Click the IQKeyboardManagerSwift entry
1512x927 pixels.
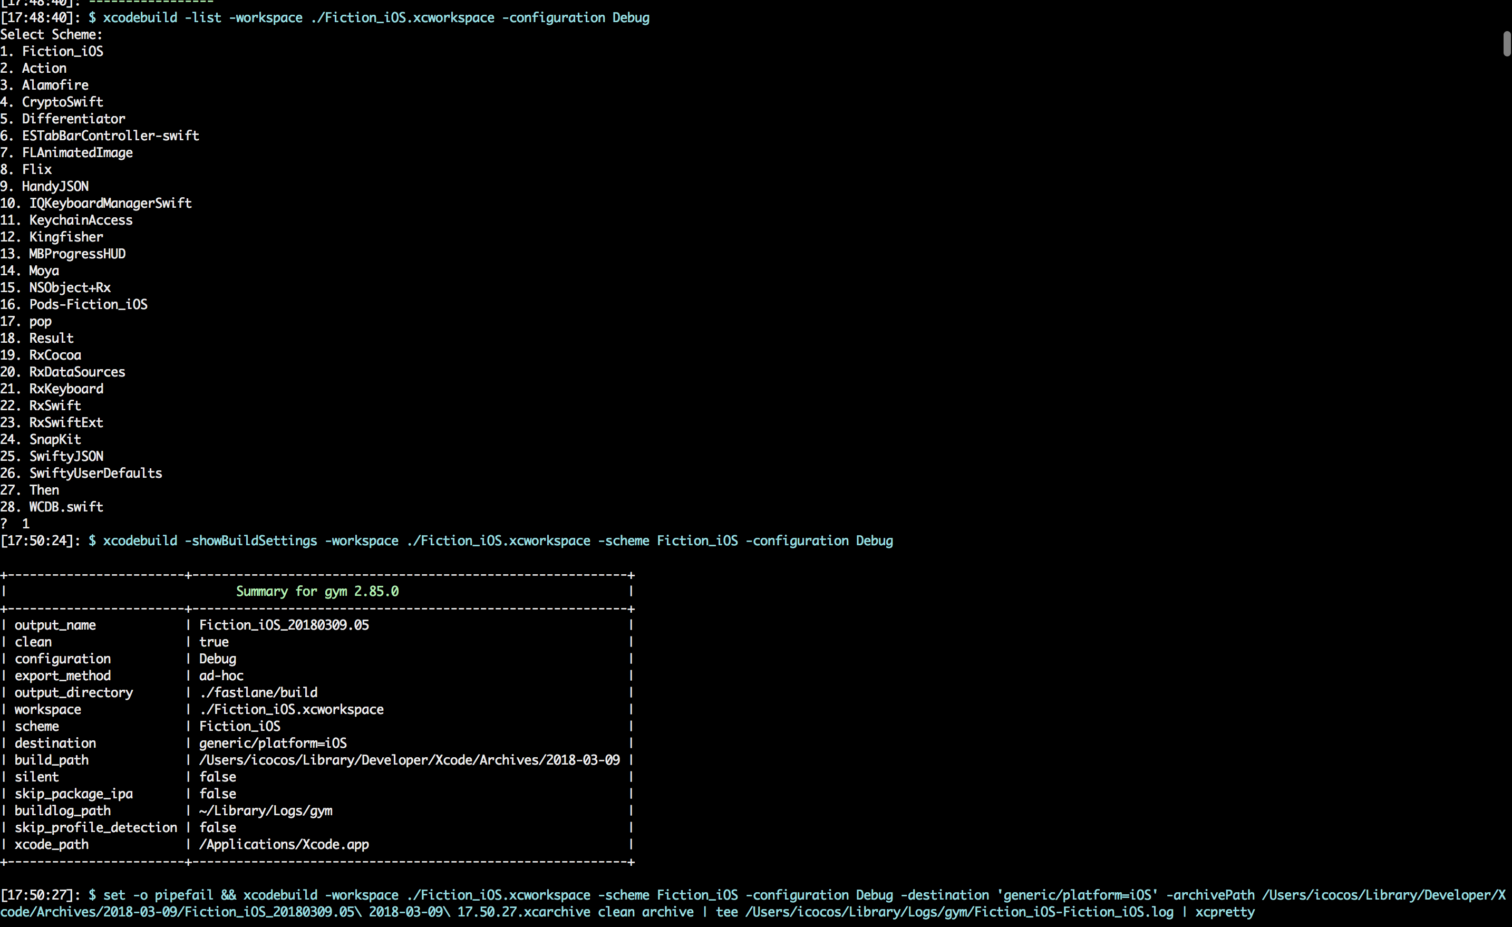(110, 203)
